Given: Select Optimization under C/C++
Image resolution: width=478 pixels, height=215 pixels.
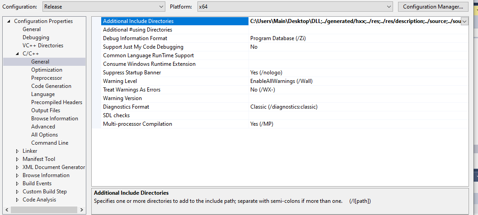Looking at the screenshot, I should click(47, 70).
